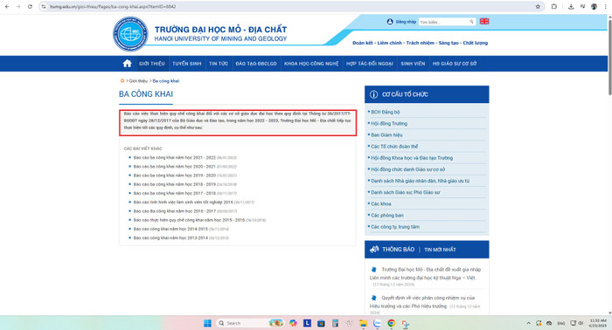The width and height of the screenshot is (612, 330).
Task: Open report for năm học 2017 - 2018
Action: coord(175,193)
